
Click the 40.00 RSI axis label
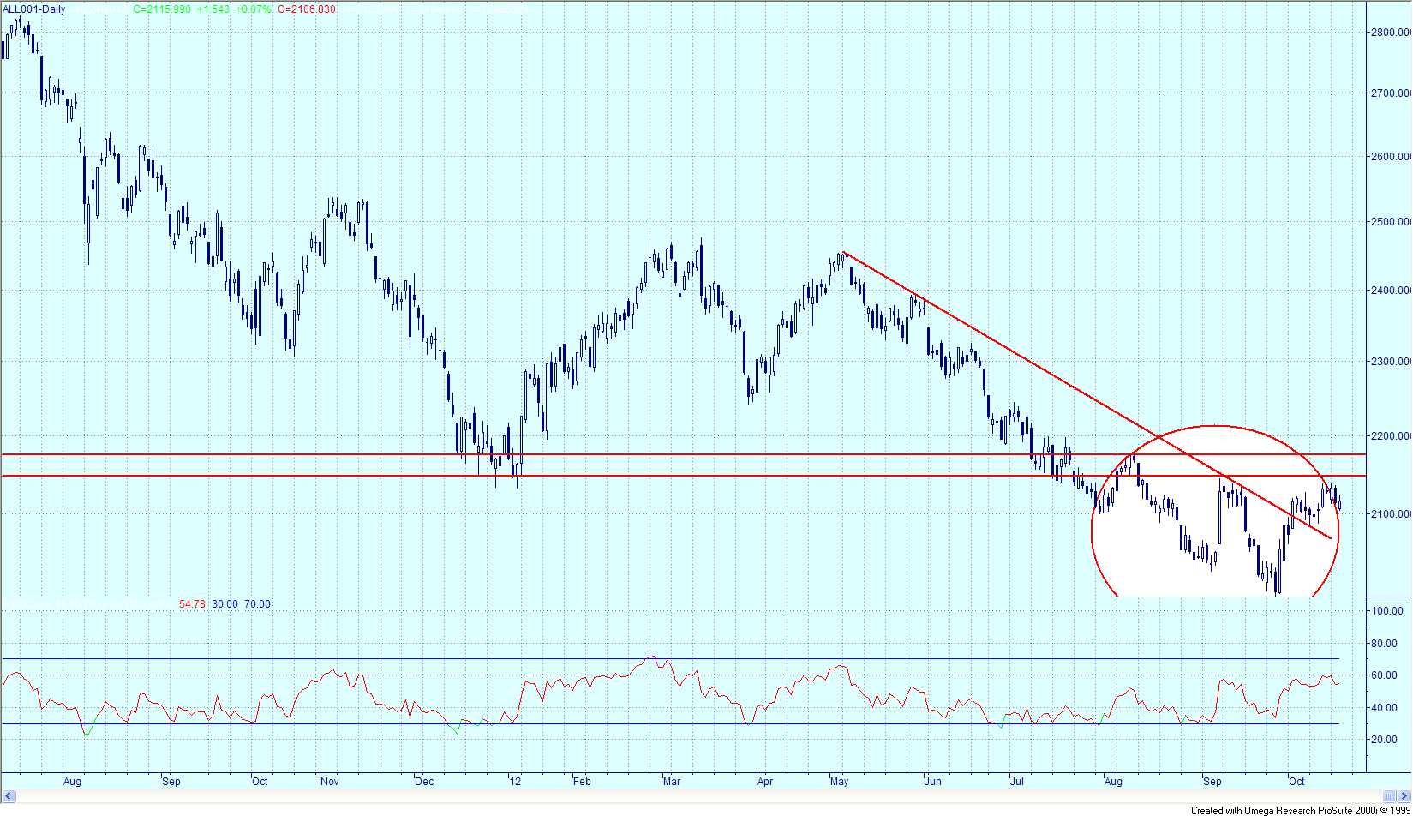coord(1385,708)
